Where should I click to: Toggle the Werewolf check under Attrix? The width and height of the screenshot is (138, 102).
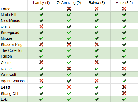tap(124, 75)
